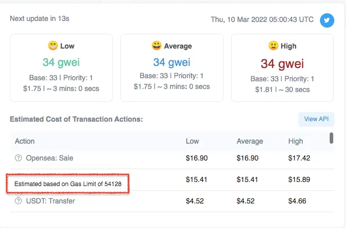Click the Opensea: Sale row label

coord(50,158)
